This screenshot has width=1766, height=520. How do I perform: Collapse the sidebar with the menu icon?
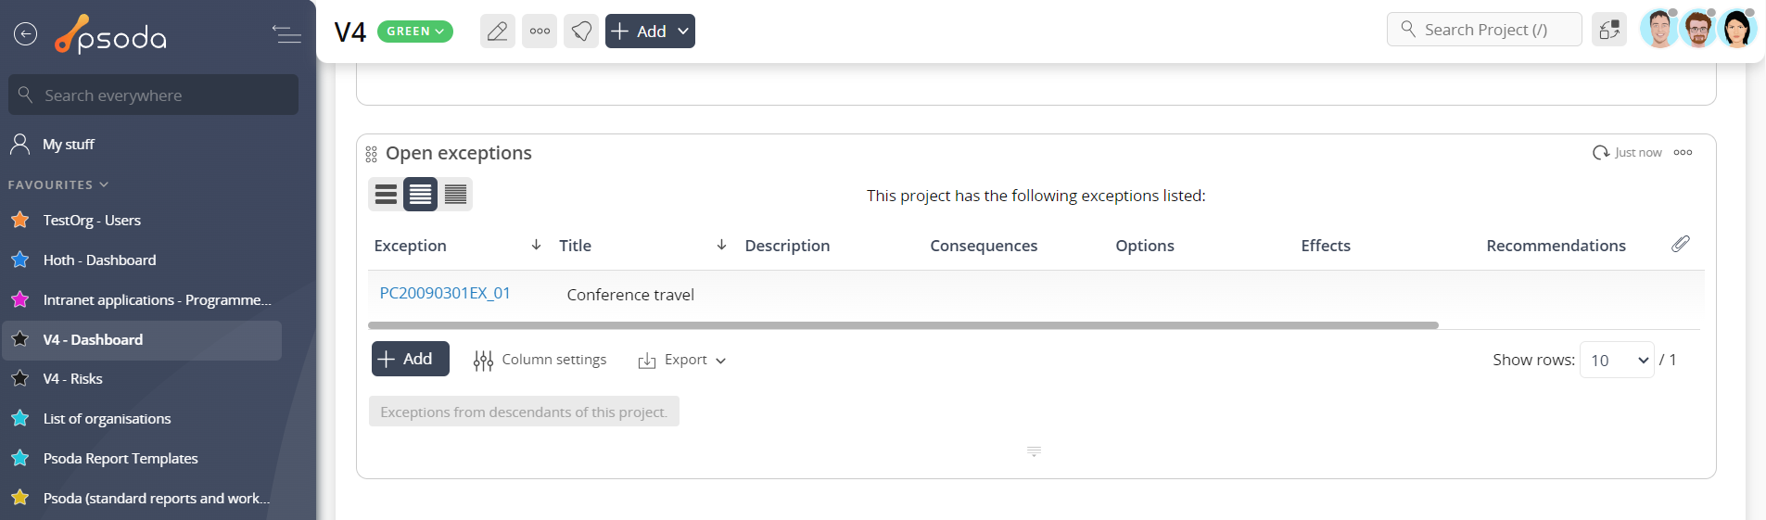286,34
